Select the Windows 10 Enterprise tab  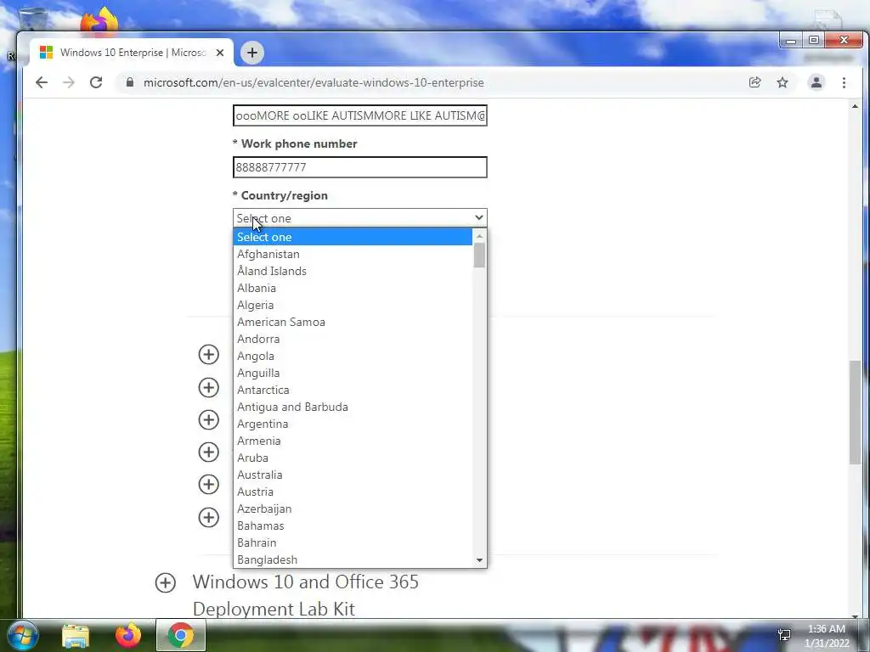click(x=131, y=53)
